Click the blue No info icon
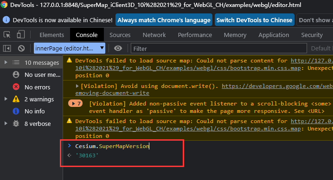 click(x=16, y=111)
